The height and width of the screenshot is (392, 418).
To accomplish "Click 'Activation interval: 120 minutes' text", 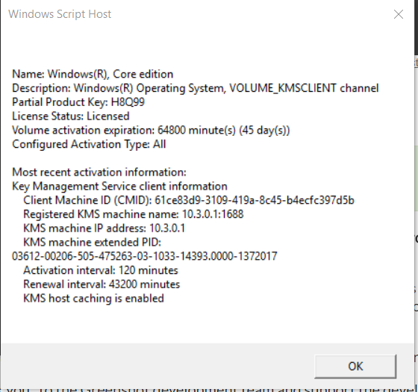I will point(101,270).
